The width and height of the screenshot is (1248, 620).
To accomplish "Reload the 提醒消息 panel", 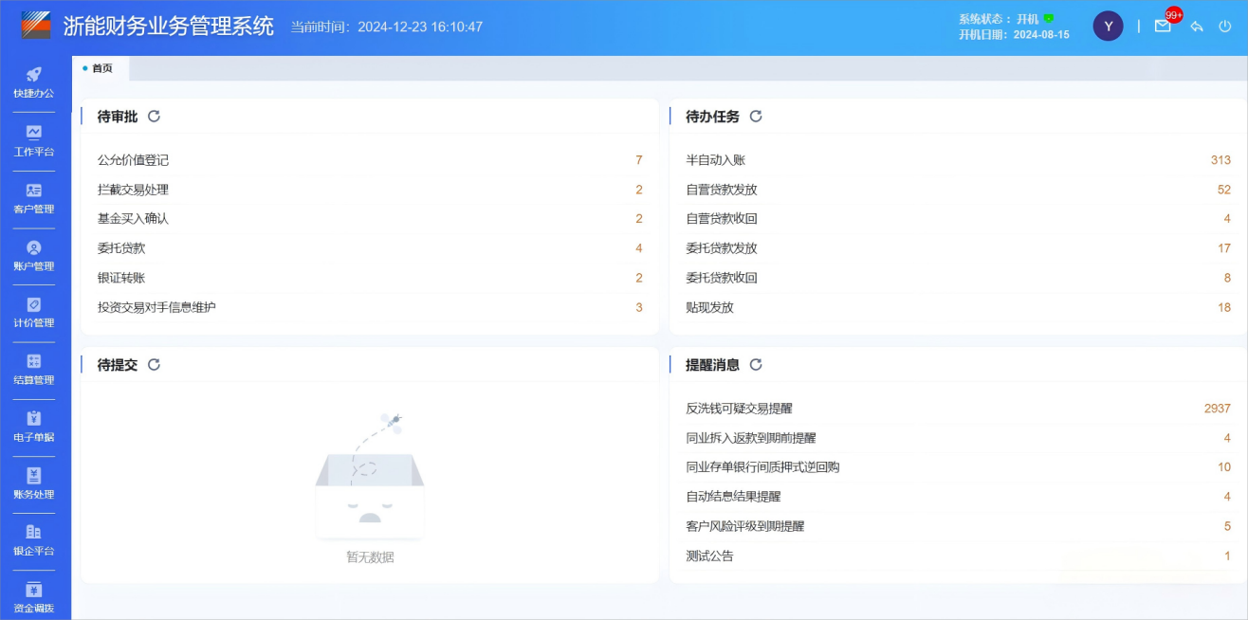I will pyautogui.click(x=756, y=365).
